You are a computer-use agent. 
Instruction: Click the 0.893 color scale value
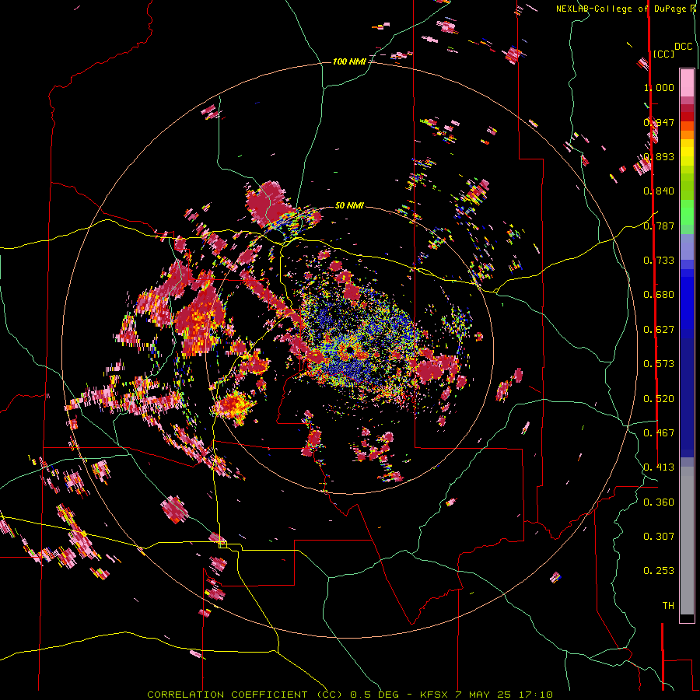tap(659, 156)
